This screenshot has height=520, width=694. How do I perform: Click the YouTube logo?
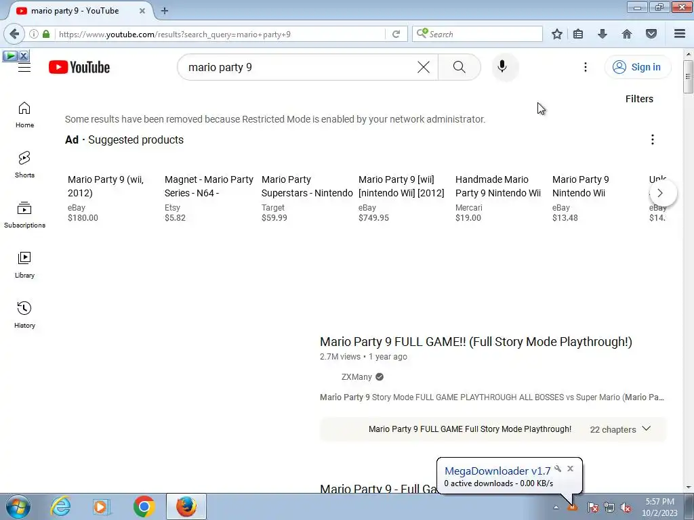[x=79, y=67]
